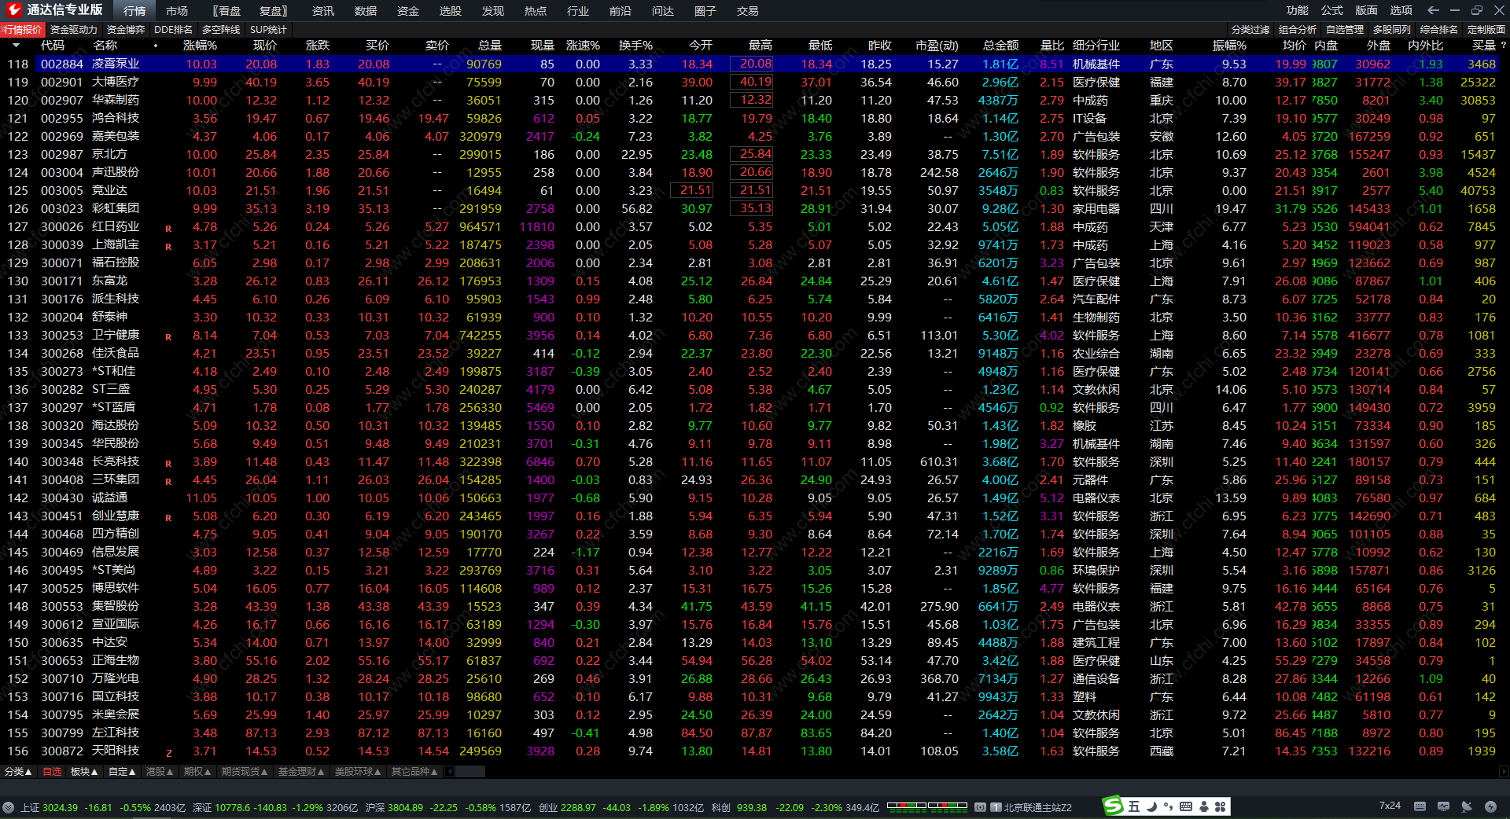Sort by the 总金额 column header

click(x=1000, y=46)
